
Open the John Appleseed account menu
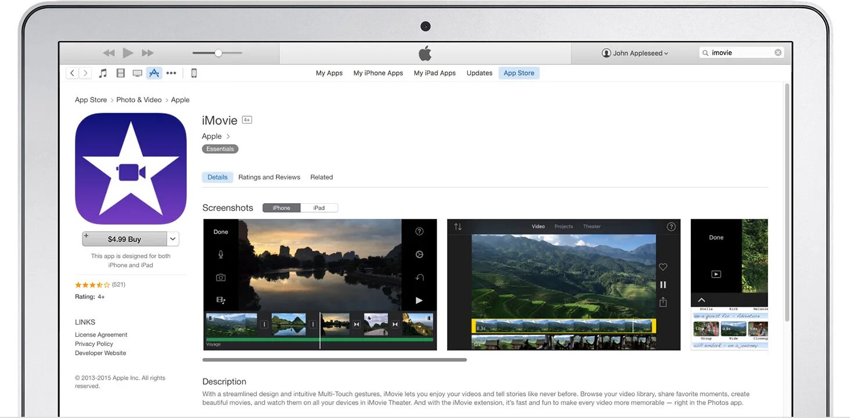(x=635, y=53)
